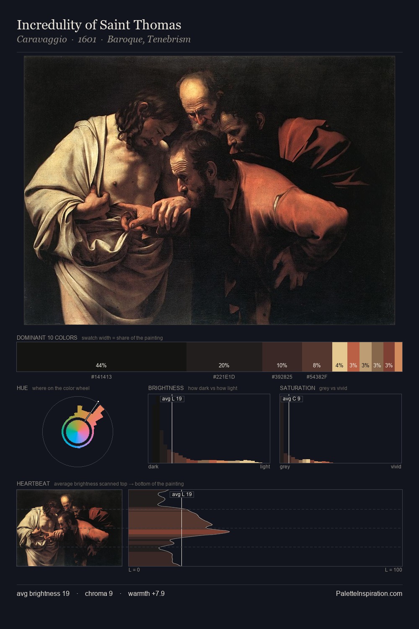Viewport: 419px width, 629px height.
Task: Click the avg L 19 brightness label
Action: pos(172,399)
